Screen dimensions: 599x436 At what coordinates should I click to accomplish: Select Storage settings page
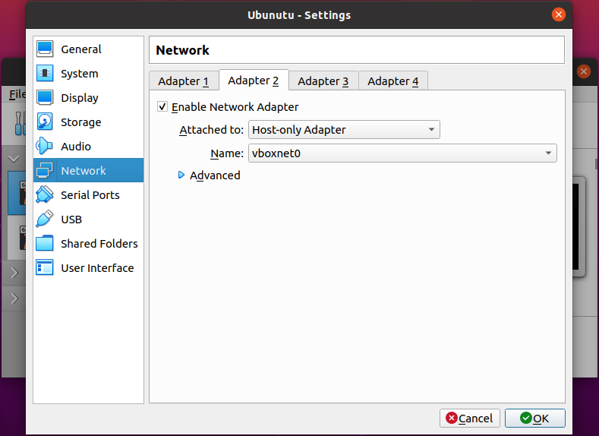click(88, 122)
